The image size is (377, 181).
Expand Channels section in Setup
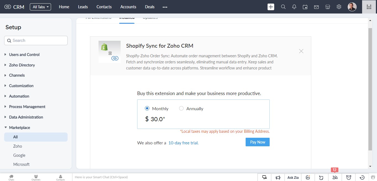point(17,75)
